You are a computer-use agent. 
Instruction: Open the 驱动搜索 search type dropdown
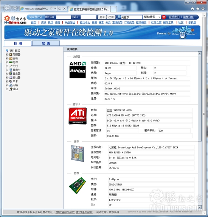tap(152, 17)
